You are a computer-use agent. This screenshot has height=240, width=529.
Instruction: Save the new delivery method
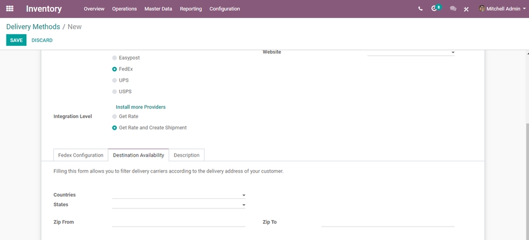tap(16, 40)
